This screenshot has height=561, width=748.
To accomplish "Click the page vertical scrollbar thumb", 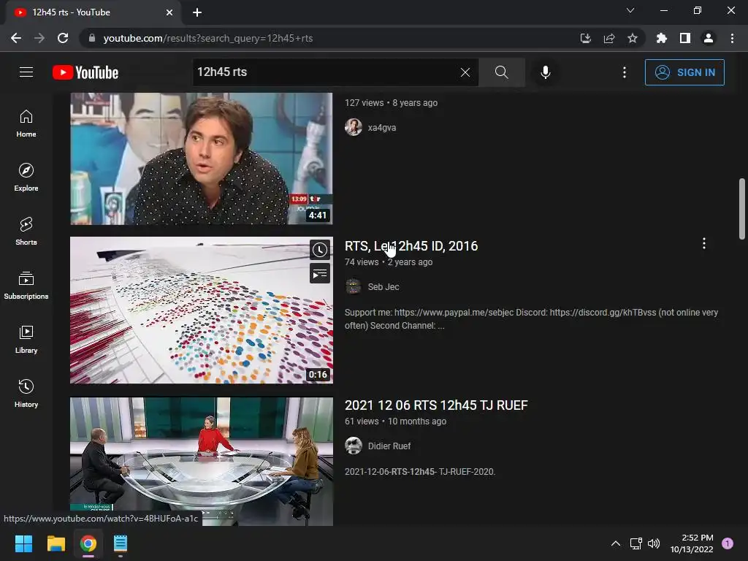I will [x=742, y=208].
